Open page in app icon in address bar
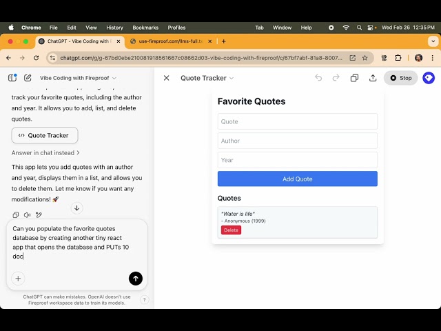Viewport: 441px width, 331px height. [x=352, y=58]
